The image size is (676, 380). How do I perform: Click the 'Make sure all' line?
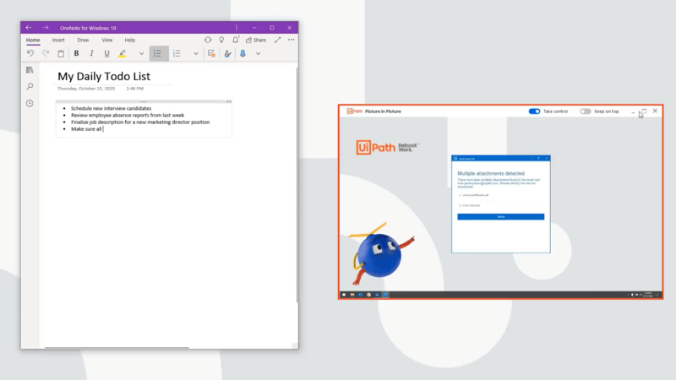click(x=86, y=129)
